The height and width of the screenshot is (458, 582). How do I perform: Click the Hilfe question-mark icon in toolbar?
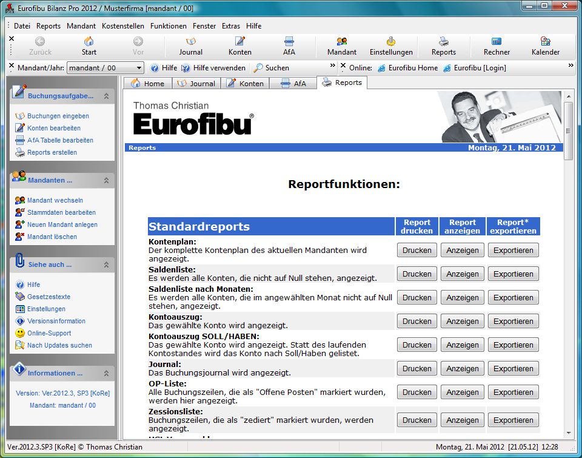(155, 68)
